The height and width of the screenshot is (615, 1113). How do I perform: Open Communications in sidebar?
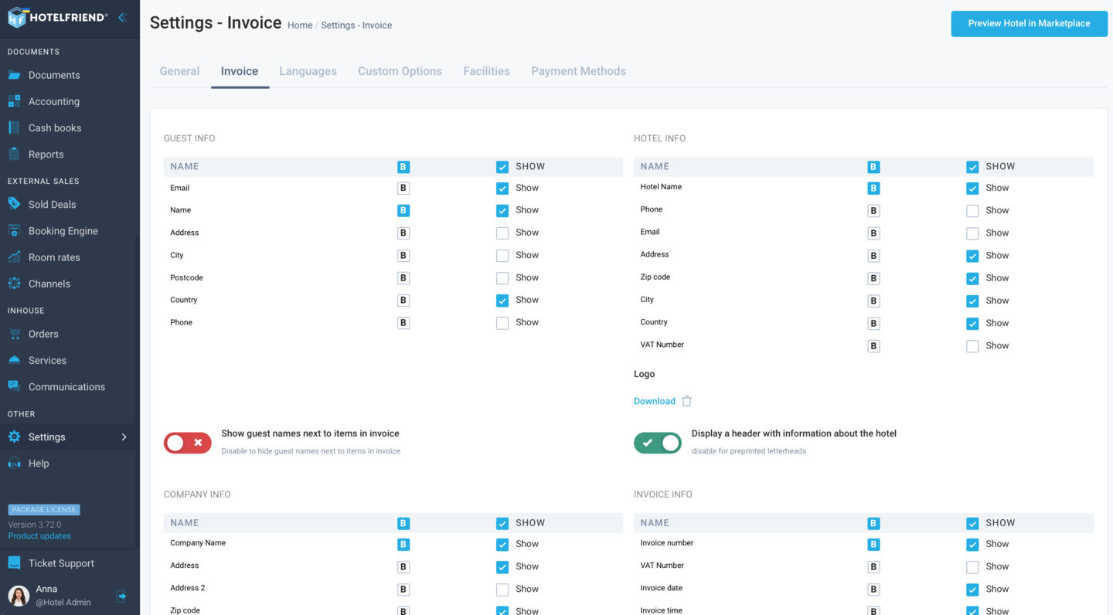66,386
